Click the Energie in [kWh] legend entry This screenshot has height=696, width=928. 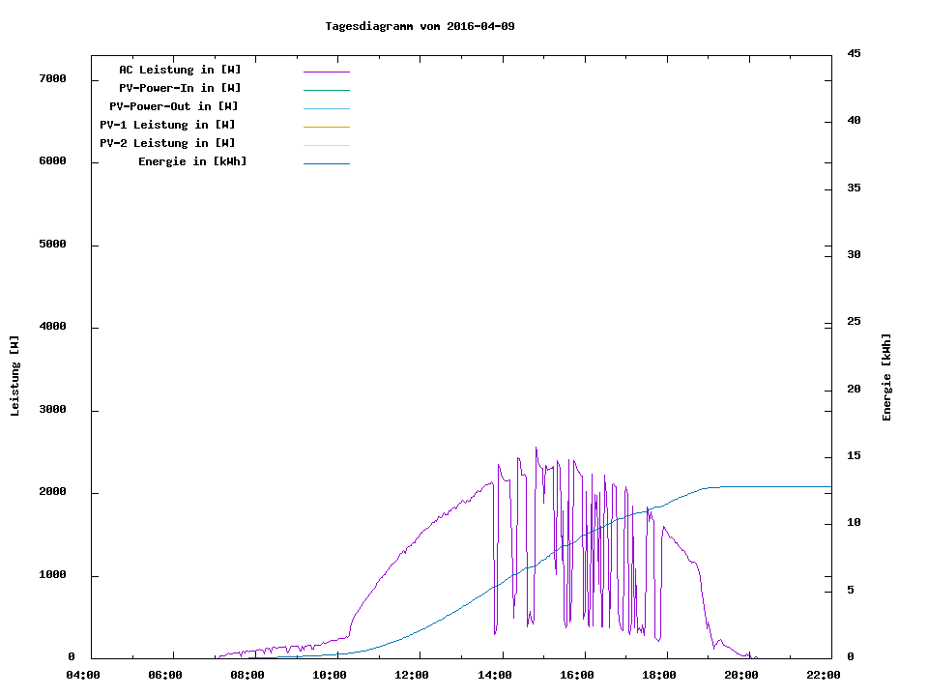pos(192,161)
